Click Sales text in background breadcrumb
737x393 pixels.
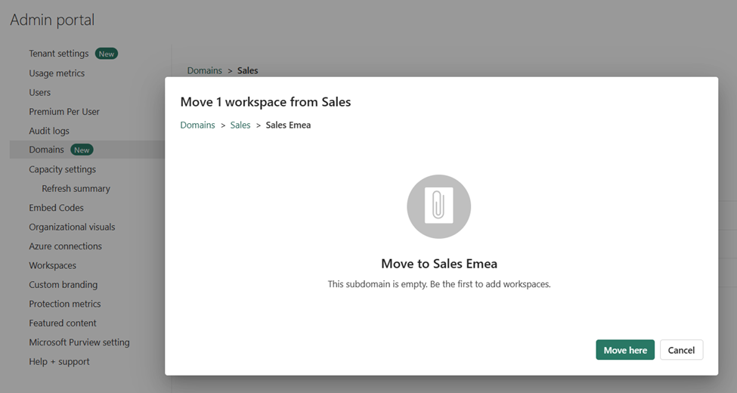(x=248, y=70)
